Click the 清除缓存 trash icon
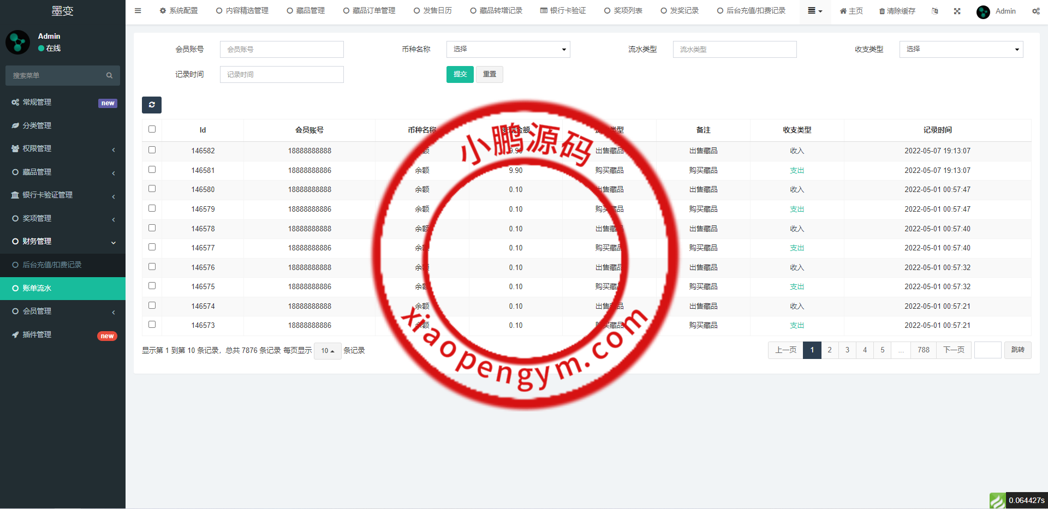 pyautogui.click(x=882, y=11)
